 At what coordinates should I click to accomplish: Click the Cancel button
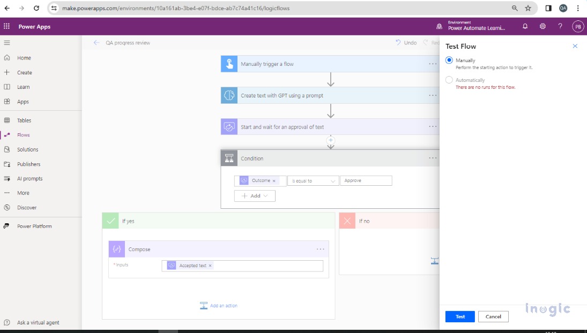pos(493,316)
